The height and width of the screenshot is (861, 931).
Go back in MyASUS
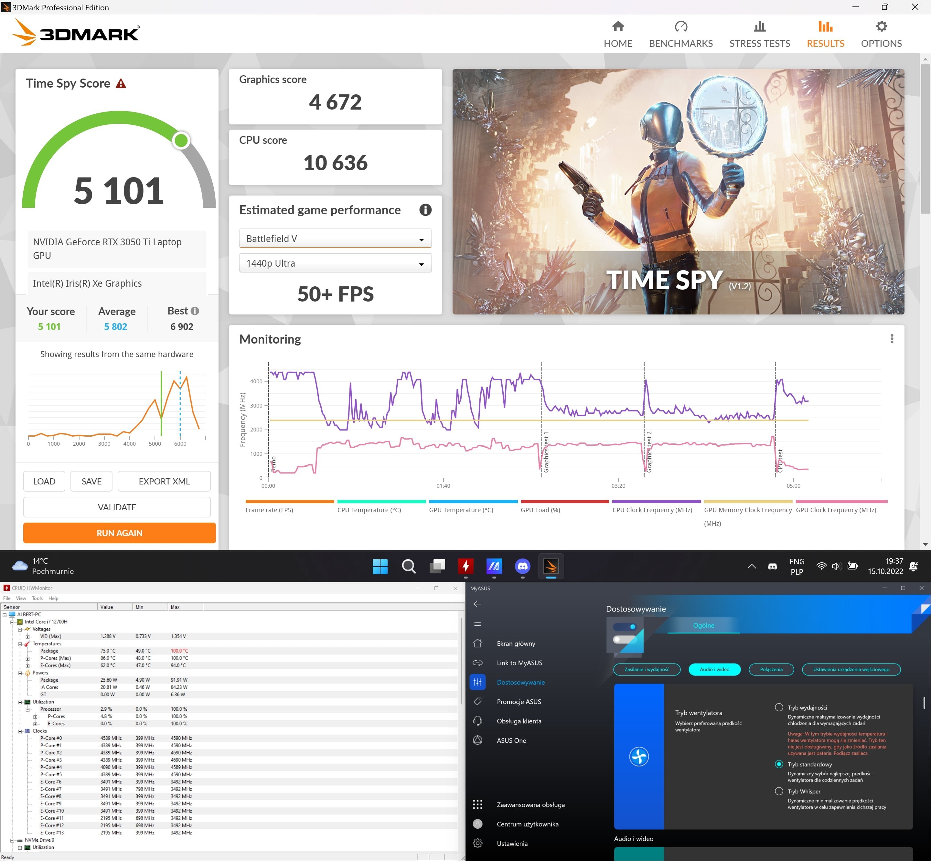(477, 604)
